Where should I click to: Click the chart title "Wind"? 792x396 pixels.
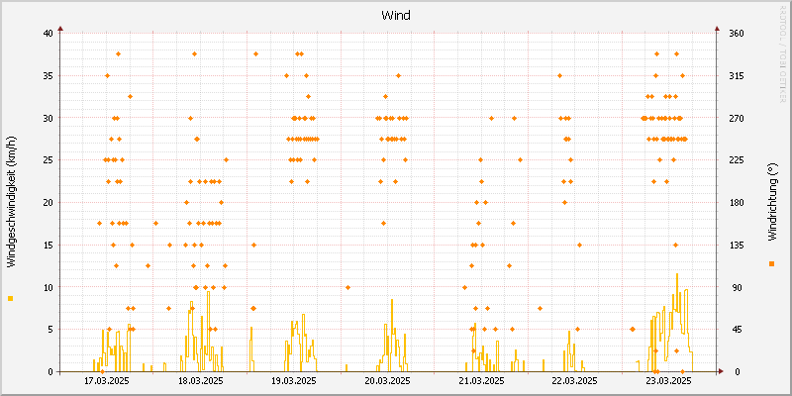[x=396, y=15]
